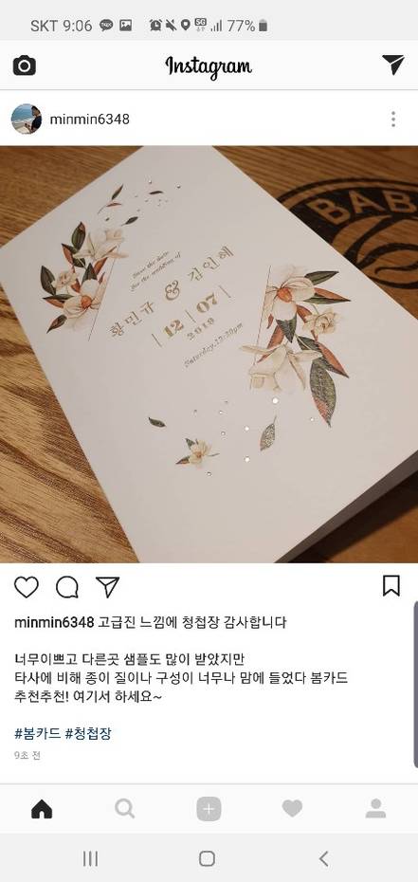The image size is (418, 882).
Task: Tap the #봄카드 hashtag
Action: click(x=37, y=733)
